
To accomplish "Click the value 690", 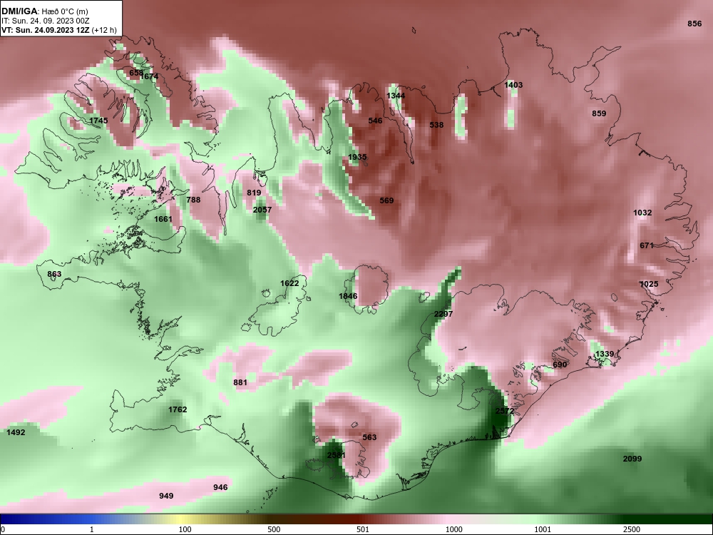I will (560, 365).
